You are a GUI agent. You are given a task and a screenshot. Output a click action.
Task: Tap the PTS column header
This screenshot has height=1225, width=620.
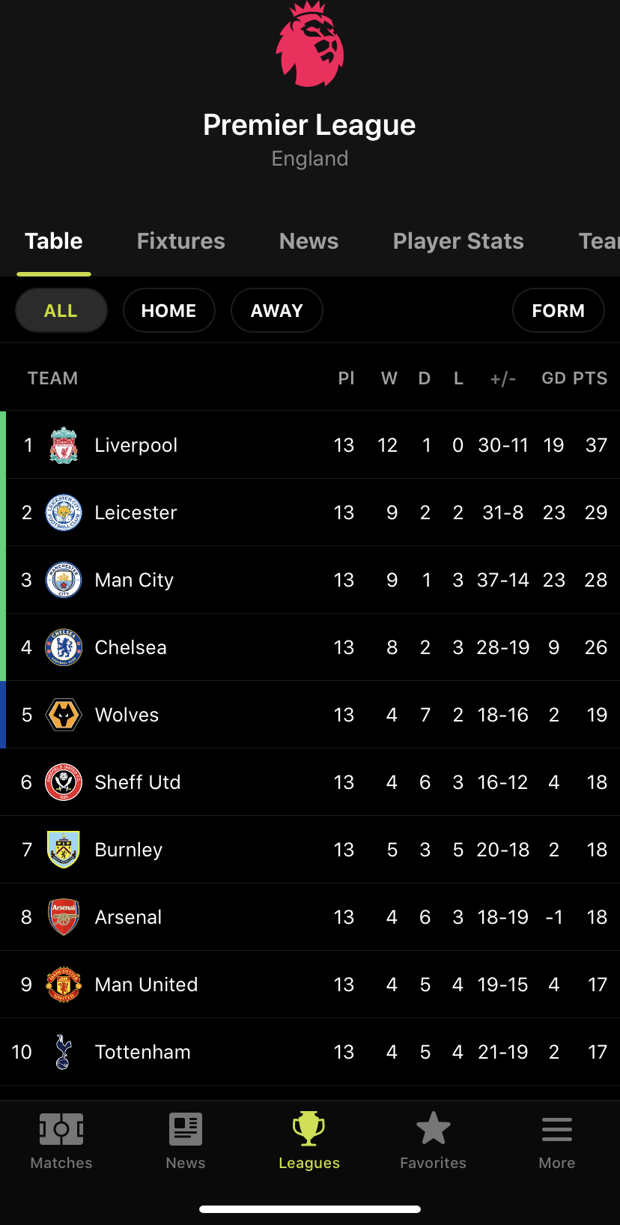[x=590, y=378]
